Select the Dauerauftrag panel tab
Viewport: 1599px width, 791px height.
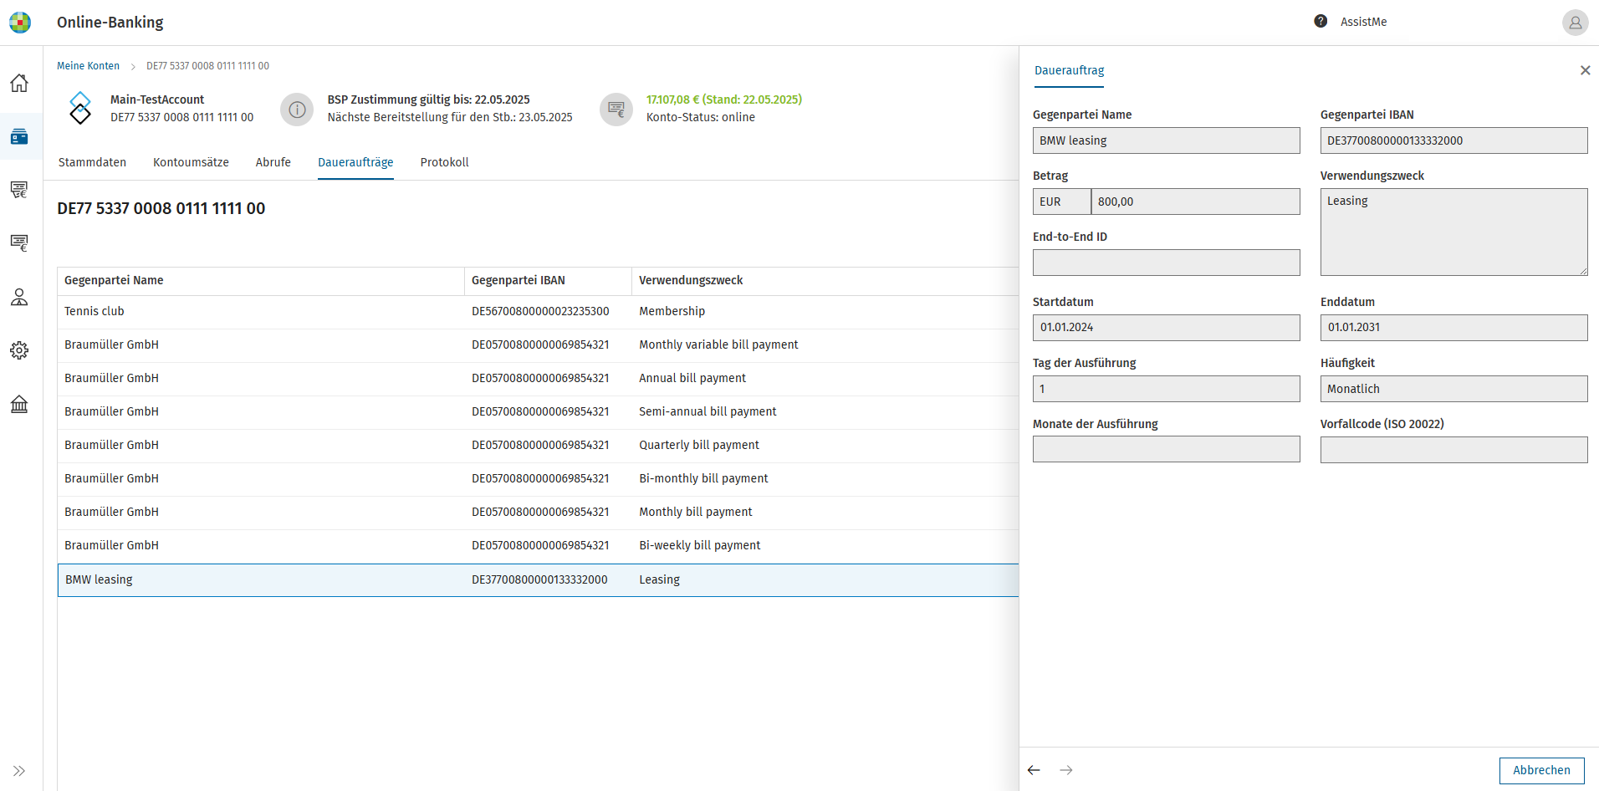click(x=1069, y=70)
